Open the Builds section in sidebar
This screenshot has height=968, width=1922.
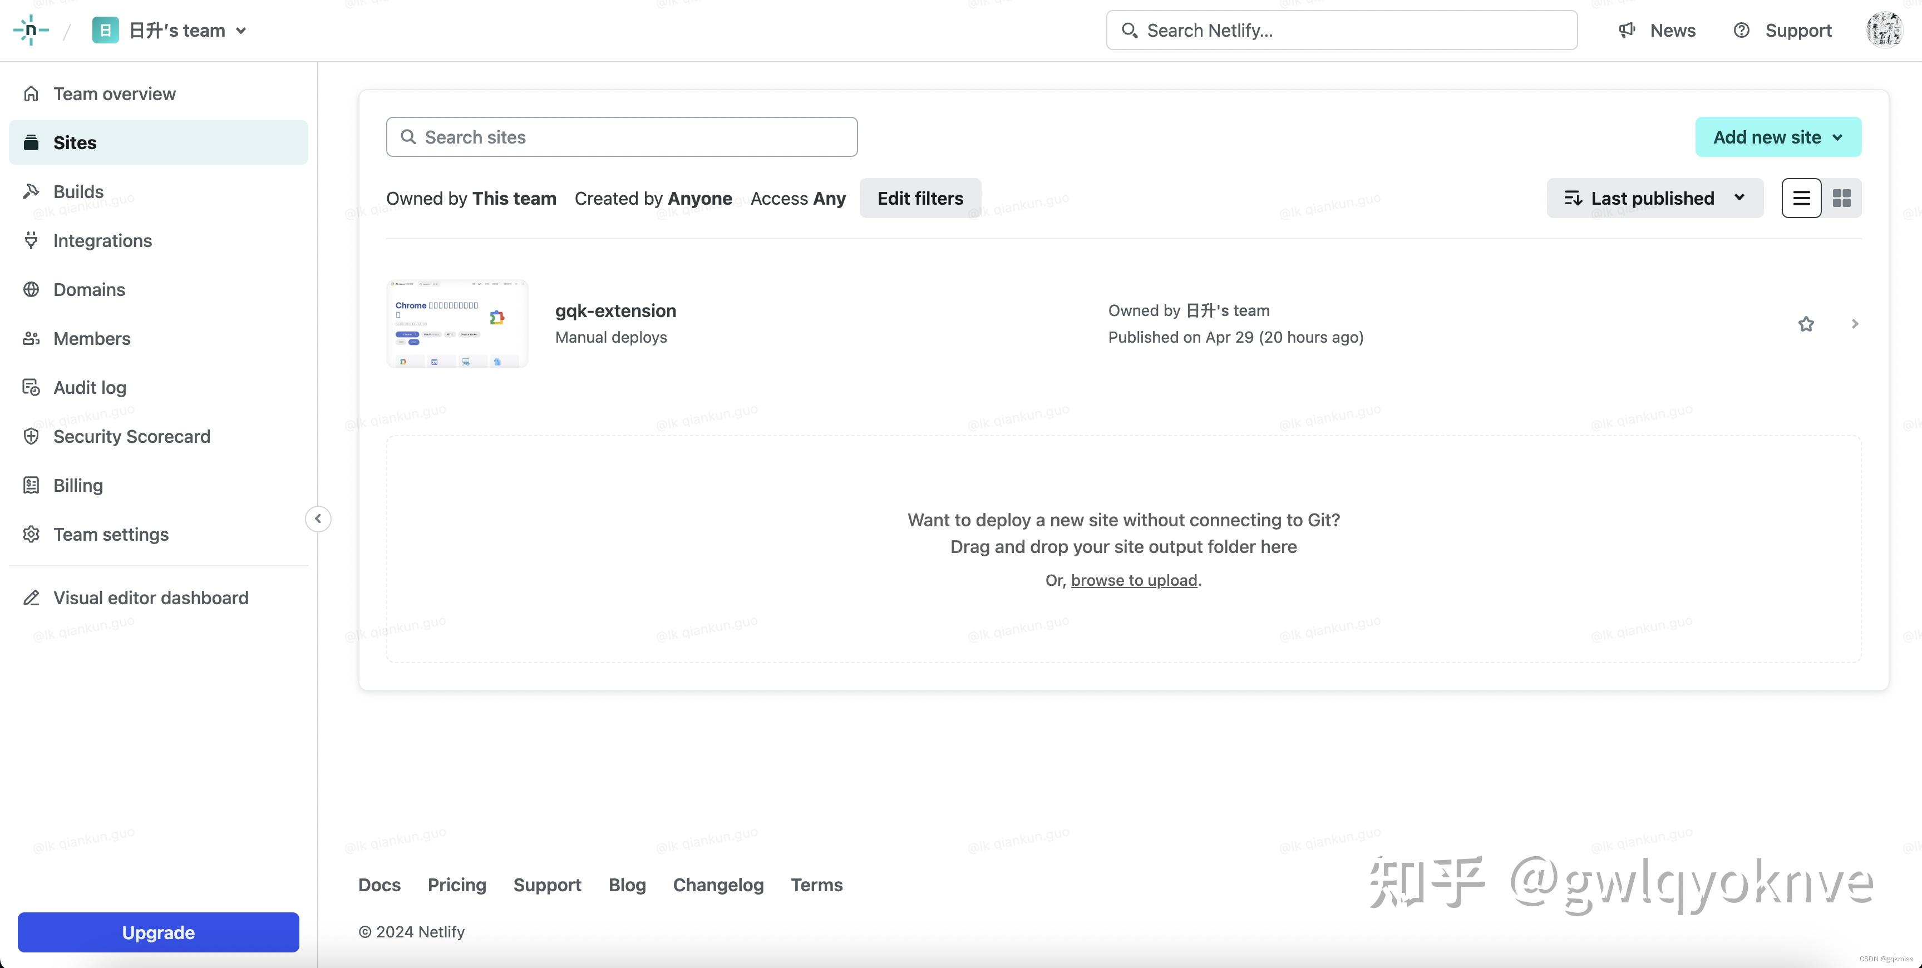pyautogui.click(x=77, y=191)
